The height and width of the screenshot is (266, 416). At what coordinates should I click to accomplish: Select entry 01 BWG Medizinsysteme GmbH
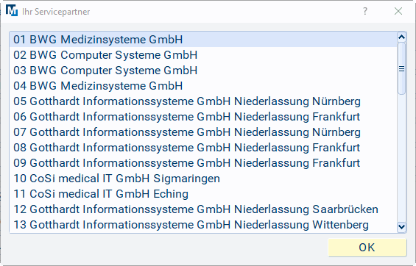pyautogui.click(x=203, y=40)
